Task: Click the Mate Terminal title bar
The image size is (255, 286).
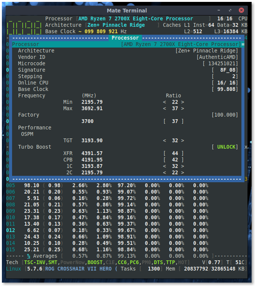Action: click(127, 11)
